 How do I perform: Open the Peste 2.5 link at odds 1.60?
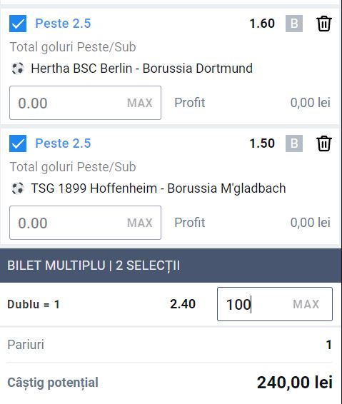[63, 24]
